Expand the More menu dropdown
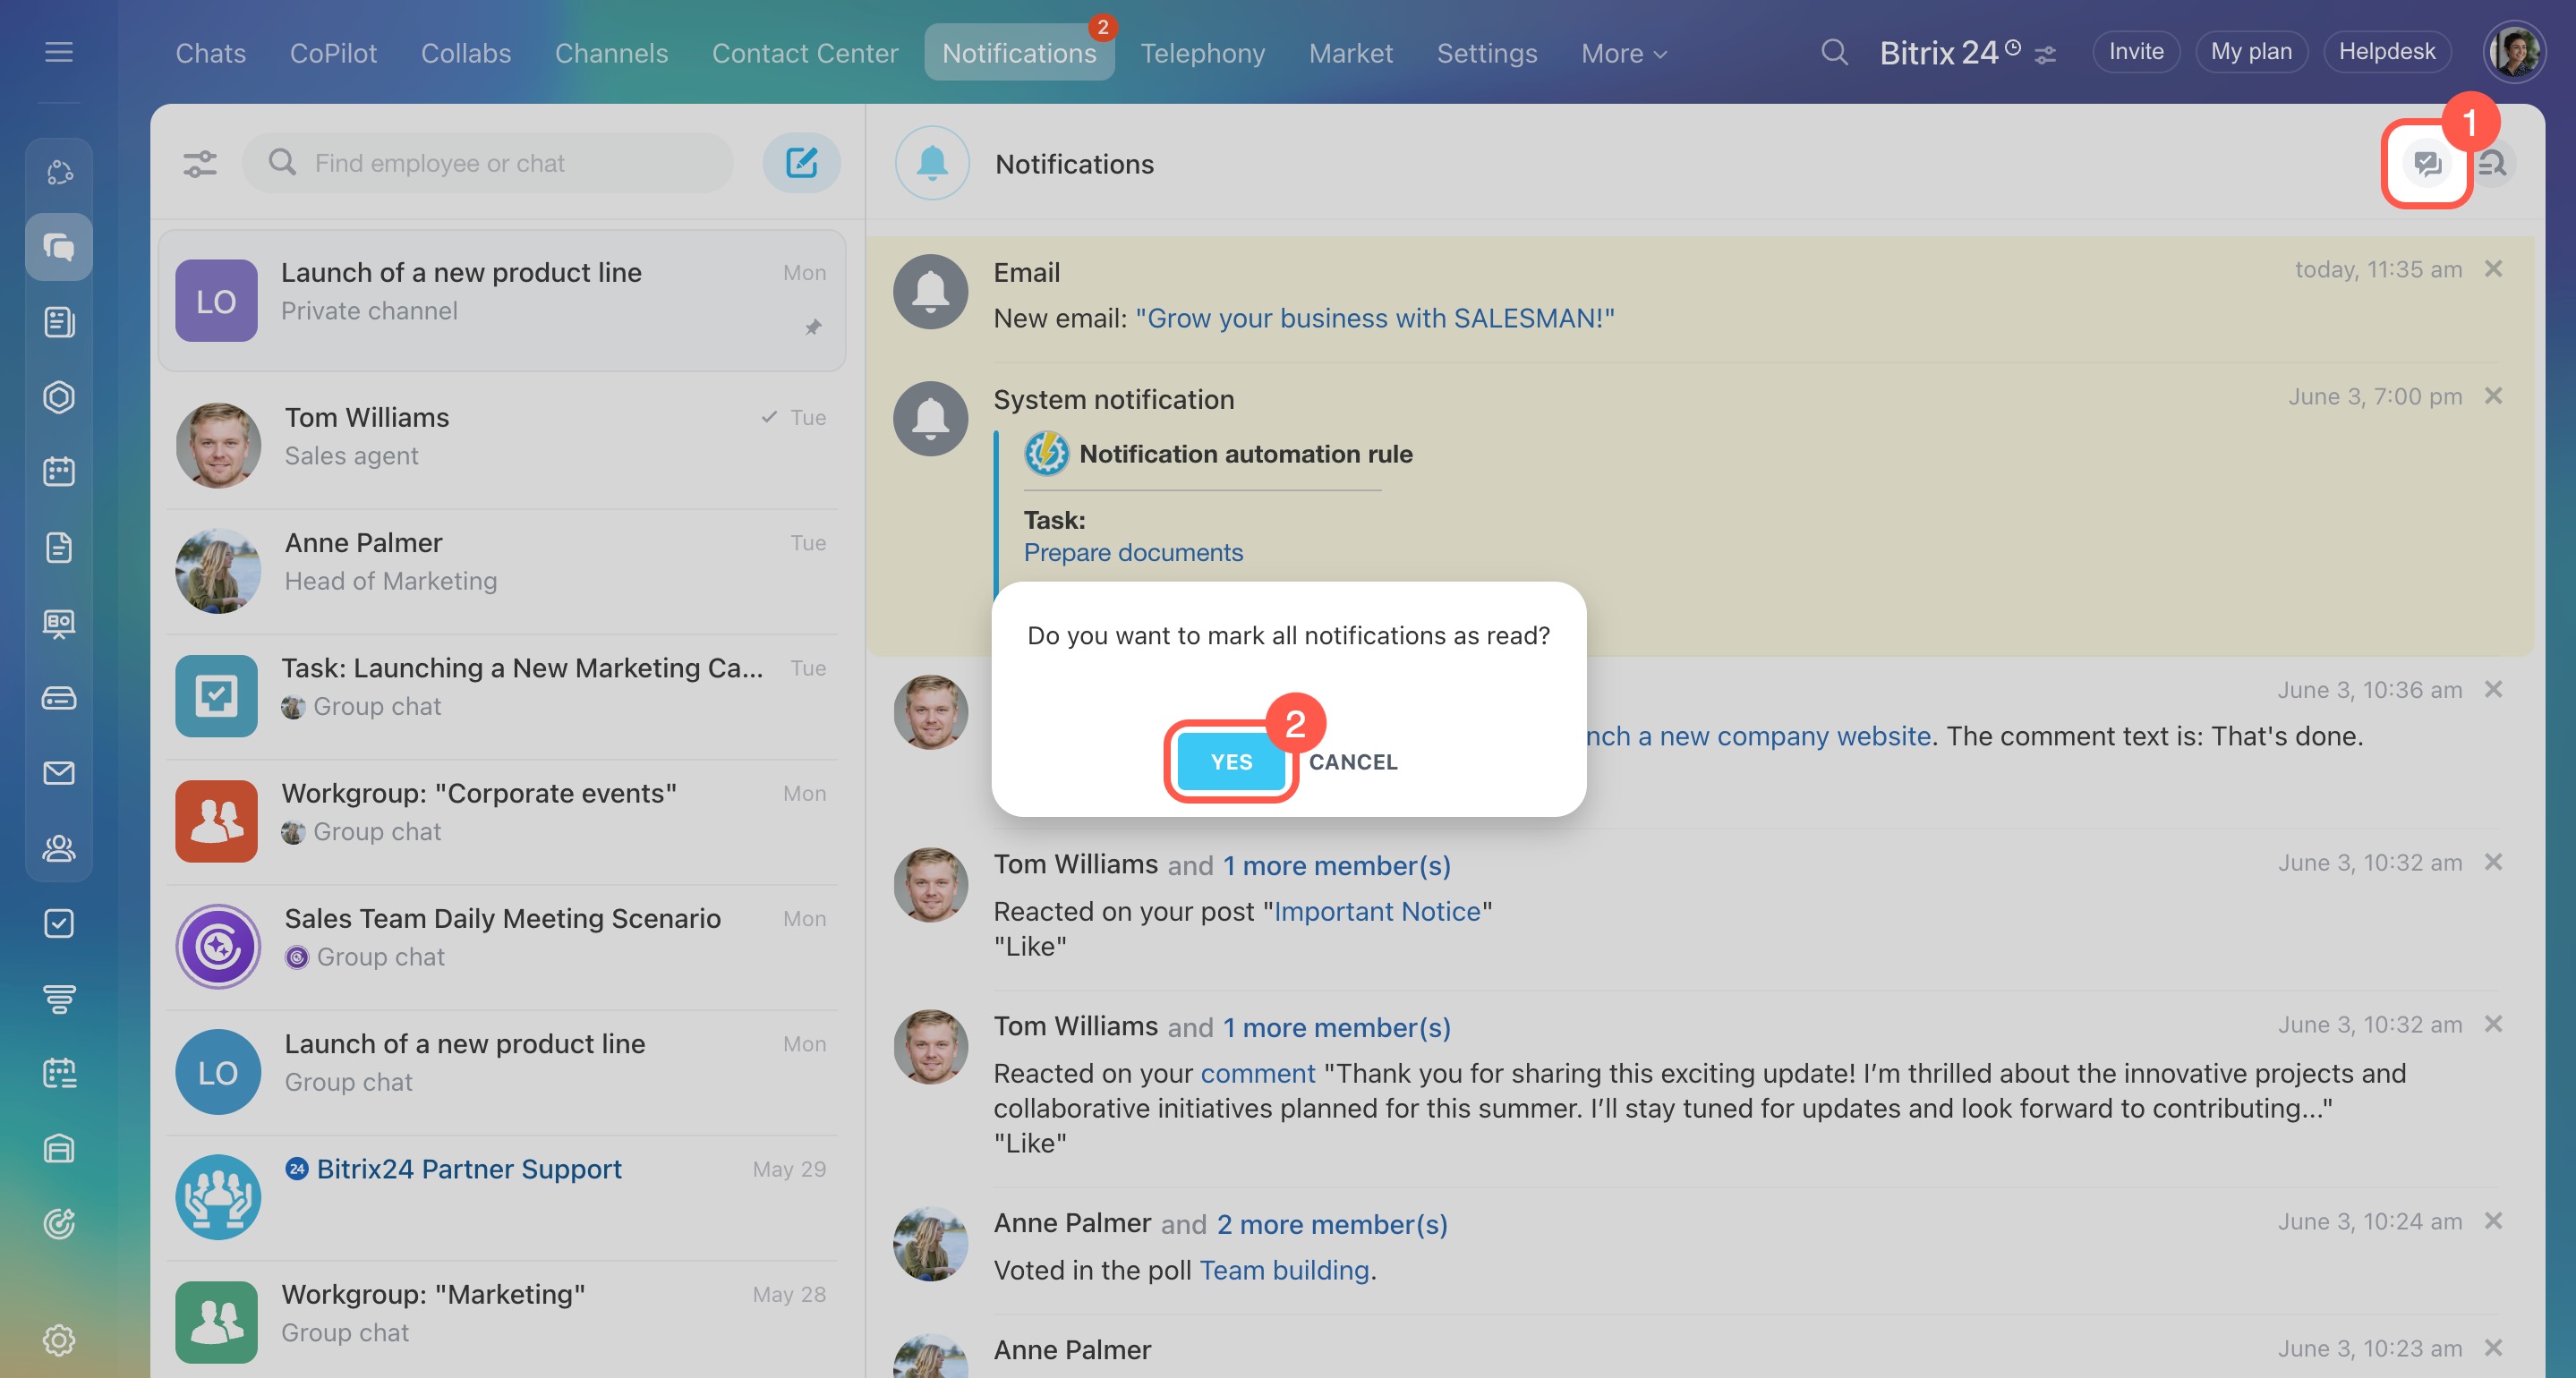 [1623, 53]
